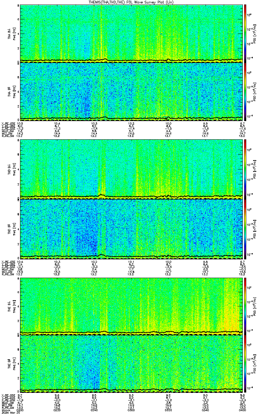Click the THE B-parallel spectrogram panel

tap(131, 364)
